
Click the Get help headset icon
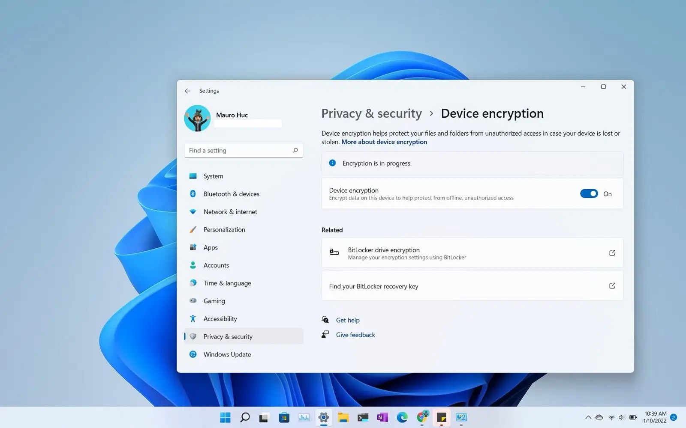pyautogui.click(x=325, y=320)
